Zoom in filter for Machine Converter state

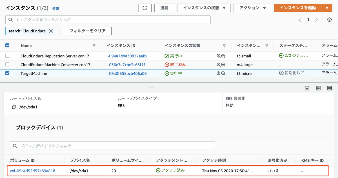point(219,65)
